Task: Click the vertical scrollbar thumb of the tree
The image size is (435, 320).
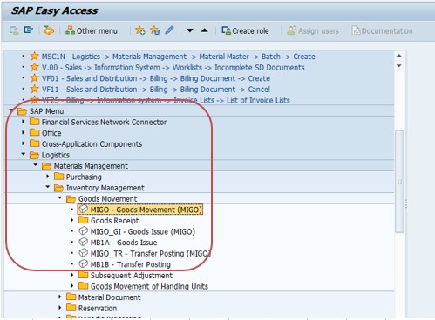Action: point(399,182)
